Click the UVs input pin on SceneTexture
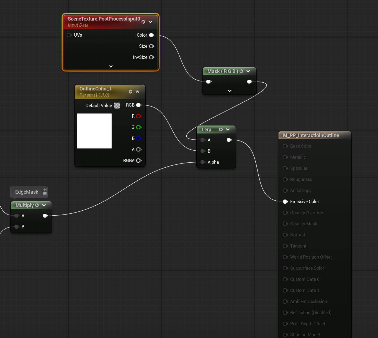 click(x=69, y=35)
